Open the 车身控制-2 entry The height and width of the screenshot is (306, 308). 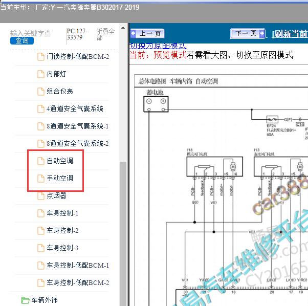point(62,230)
